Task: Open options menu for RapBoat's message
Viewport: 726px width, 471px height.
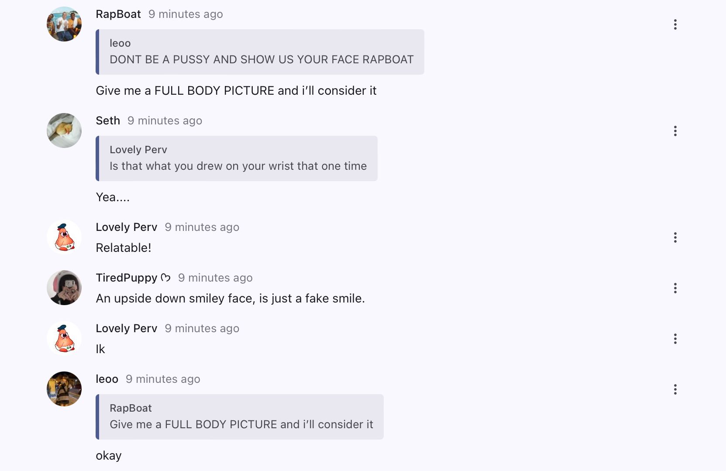Action: coord(675,24)
